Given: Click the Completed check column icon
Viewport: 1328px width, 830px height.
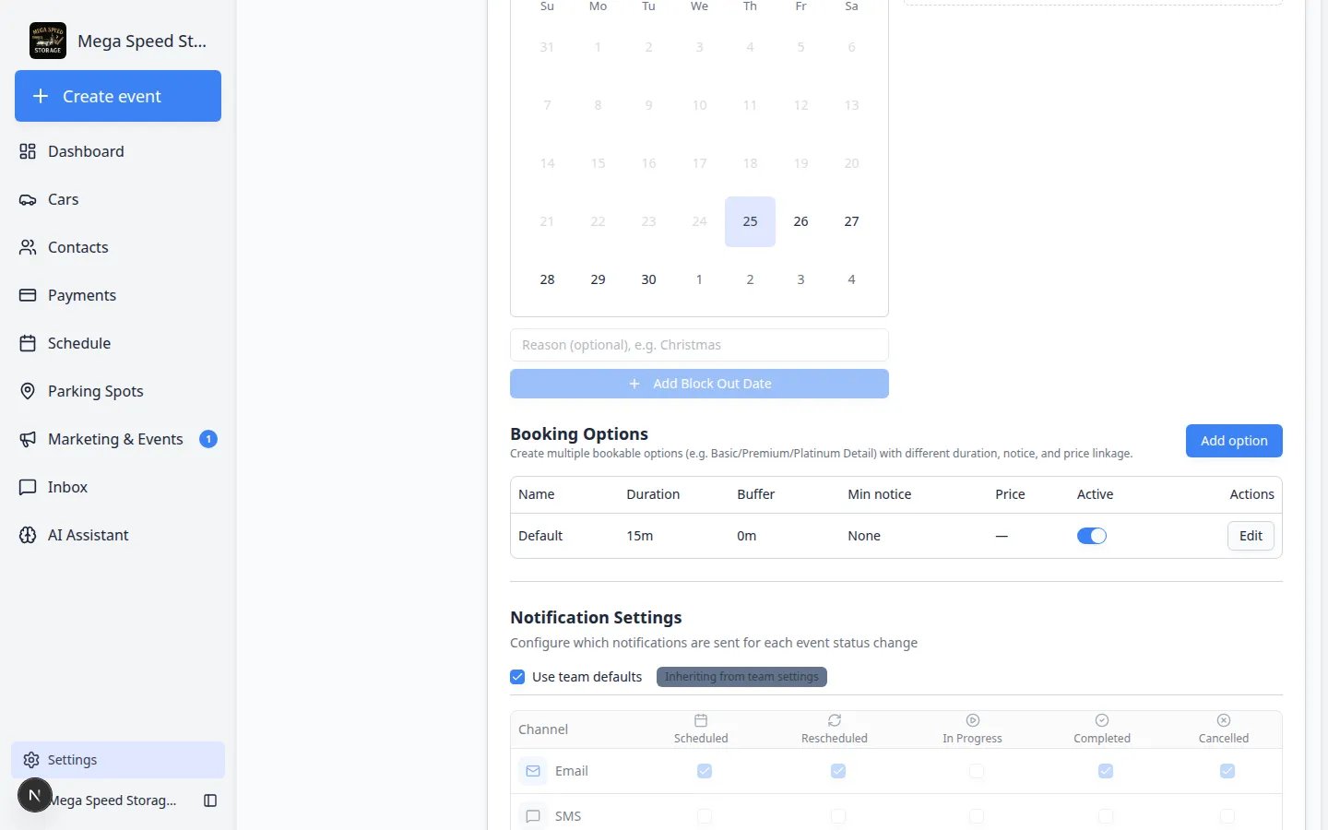Looking at the screenshot, I should [x=1102, y=720].
